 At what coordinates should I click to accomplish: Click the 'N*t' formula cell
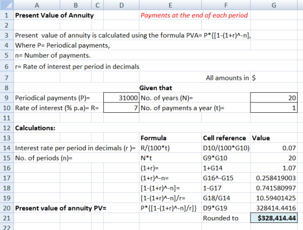146,158
